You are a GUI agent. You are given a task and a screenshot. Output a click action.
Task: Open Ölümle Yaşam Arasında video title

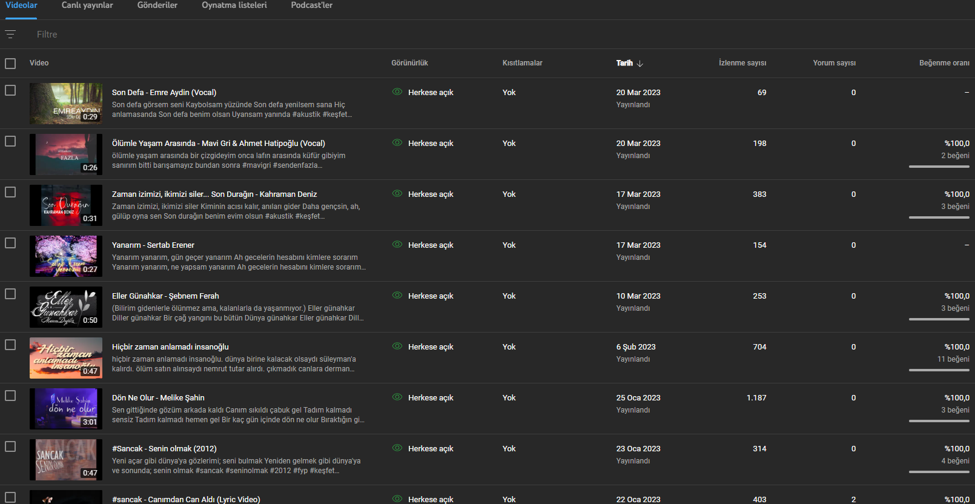click(219, 144)
